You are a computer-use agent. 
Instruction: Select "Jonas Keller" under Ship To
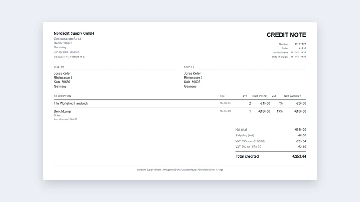point(193,73)
